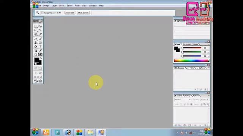Switch to the Actions tab
The height and width of the screenshot is (136, 243).
click(196, 96)
